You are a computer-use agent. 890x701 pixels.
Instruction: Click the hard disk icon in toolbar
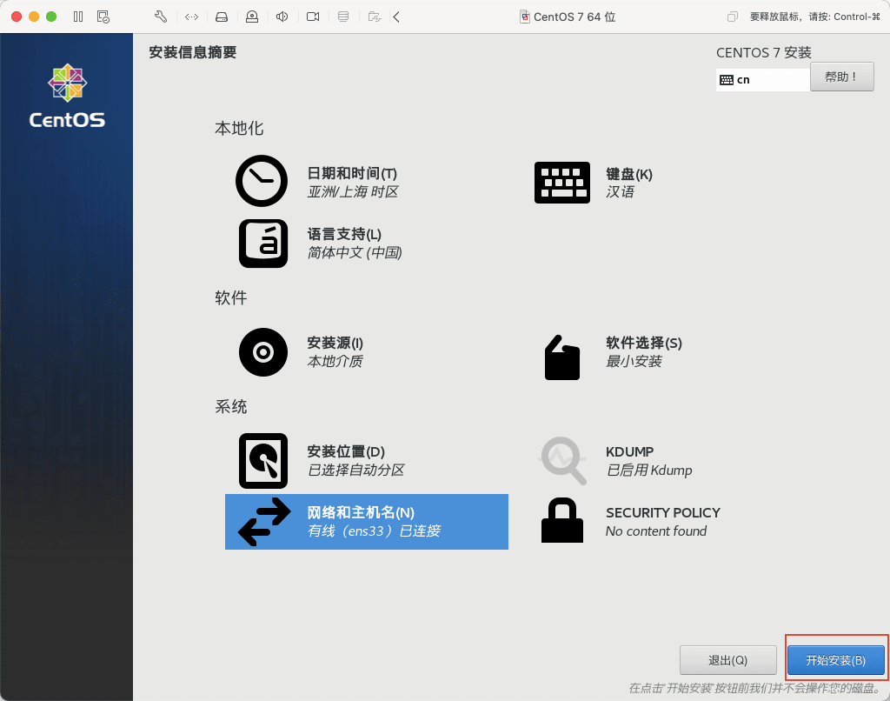[222, 17]
